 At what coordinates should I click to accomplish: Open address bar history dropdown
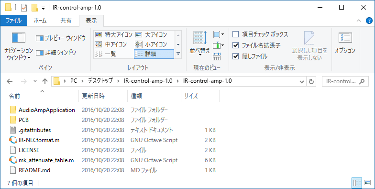[x=302, y=81]
